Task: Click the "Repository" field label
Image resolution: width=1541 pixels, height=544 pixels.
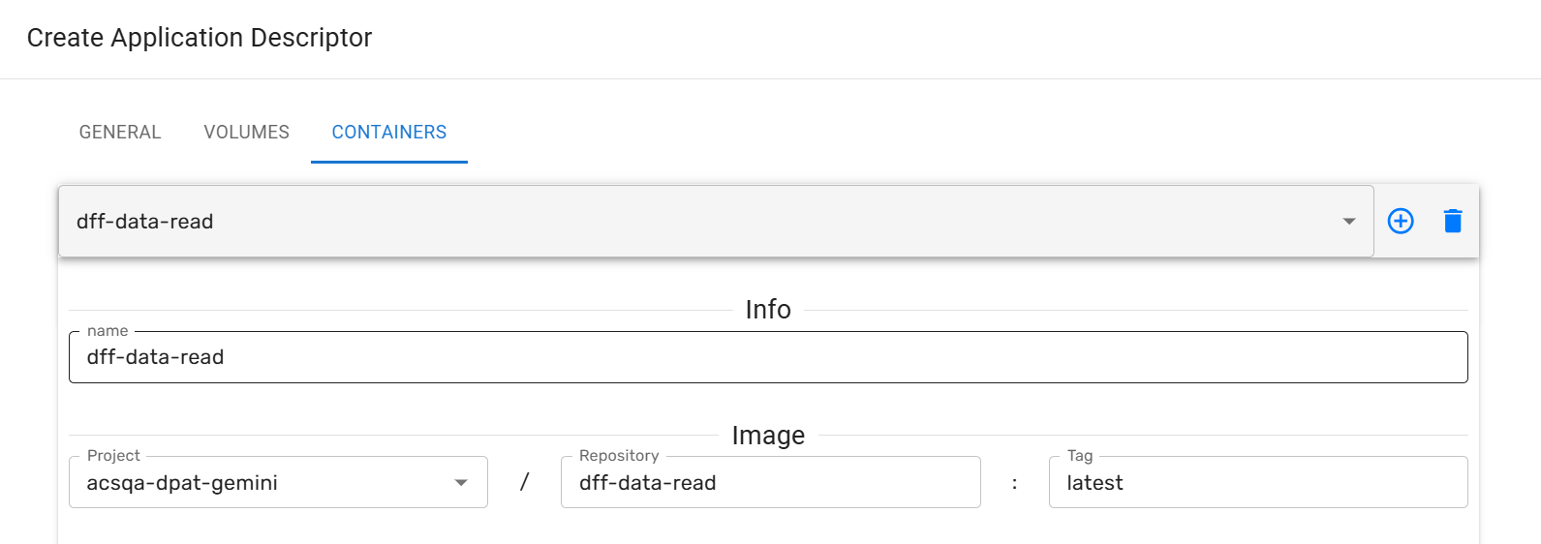Action: (619, 456)
